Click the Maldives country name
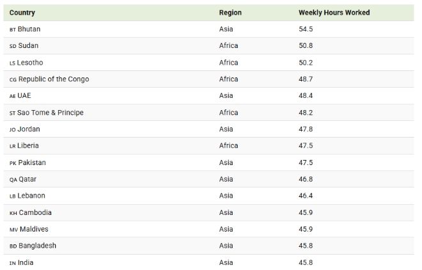Image resolution: width=422 pixels, height=270 pixels. point(33,229)
